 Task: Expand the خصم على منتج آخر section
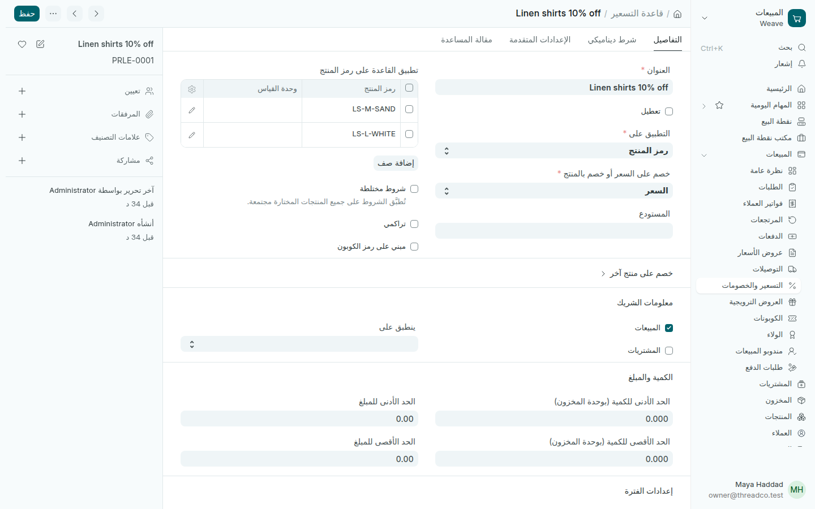637,273
